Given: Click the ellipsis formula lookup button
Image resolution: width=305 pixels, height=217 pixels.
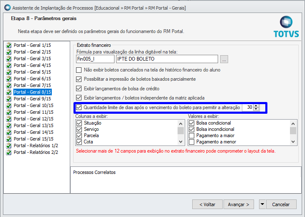Looking at the screenshot, I should 224,59.
